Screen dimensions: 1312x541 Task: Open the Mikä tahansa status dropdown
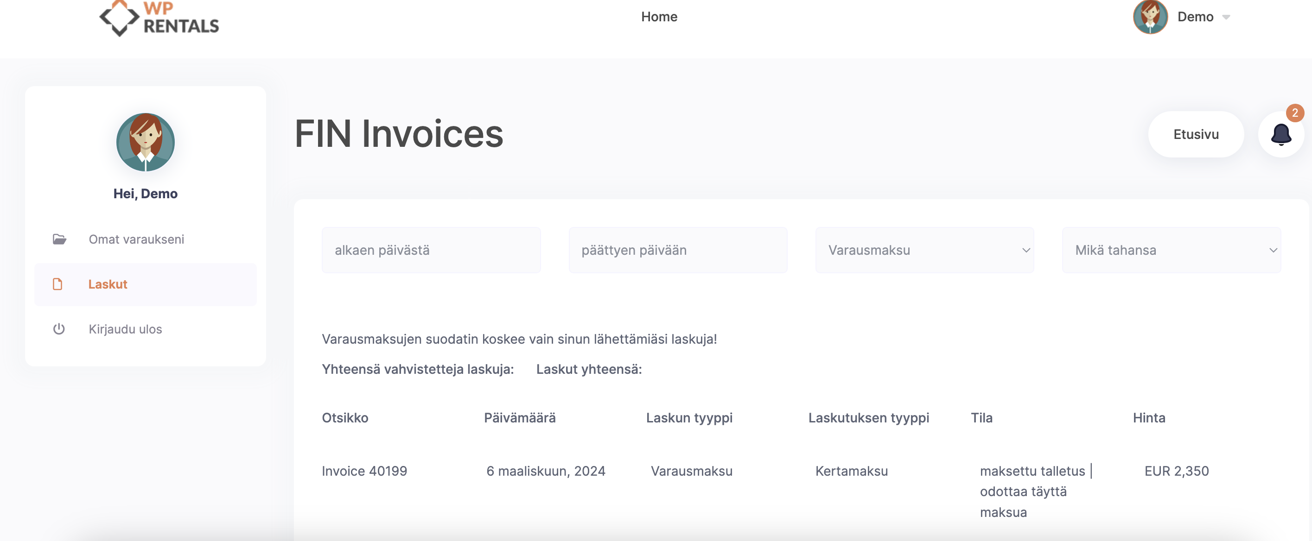1172,250
